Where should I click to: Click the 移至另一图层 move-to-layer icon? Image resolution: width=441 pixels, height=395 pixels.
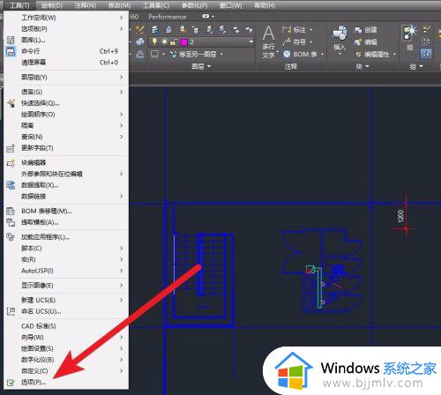click(173, 54)
